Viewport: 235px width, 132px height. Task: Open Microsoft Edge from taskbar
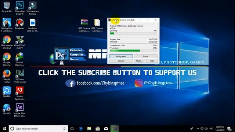(81, 129)
